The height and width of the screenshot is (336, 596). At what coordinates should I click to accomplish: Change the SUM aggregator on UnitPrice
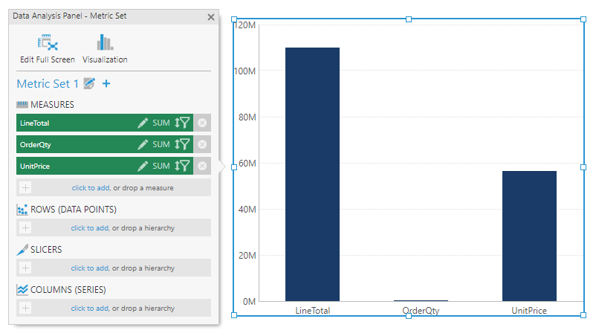pos(161,166)
